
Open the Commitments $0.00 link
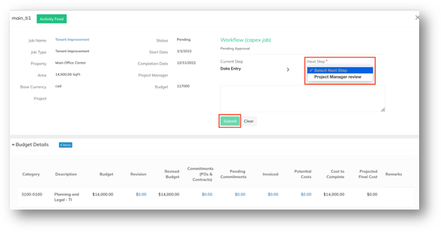click(207, 195)
